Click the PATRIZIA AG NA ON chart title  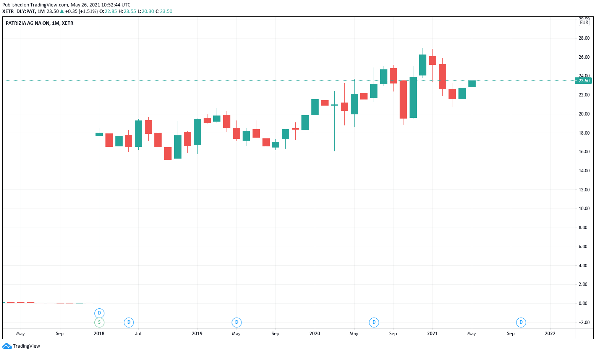pyautogui.click(x=39, y=23)
